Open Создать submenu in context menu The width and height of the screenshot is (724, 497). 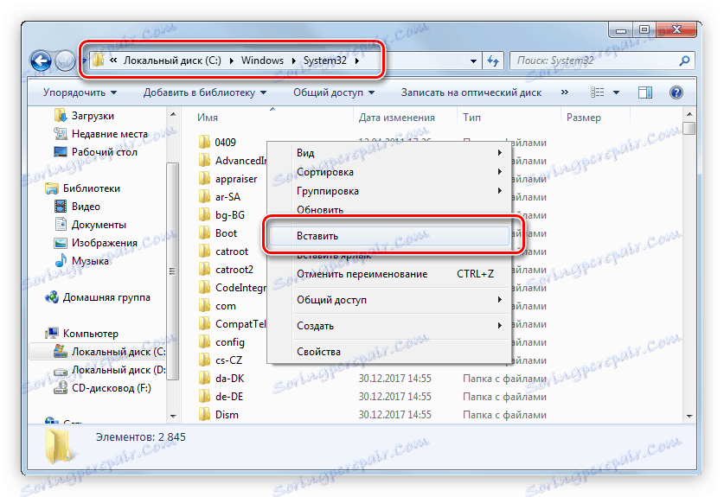point(388,325)
